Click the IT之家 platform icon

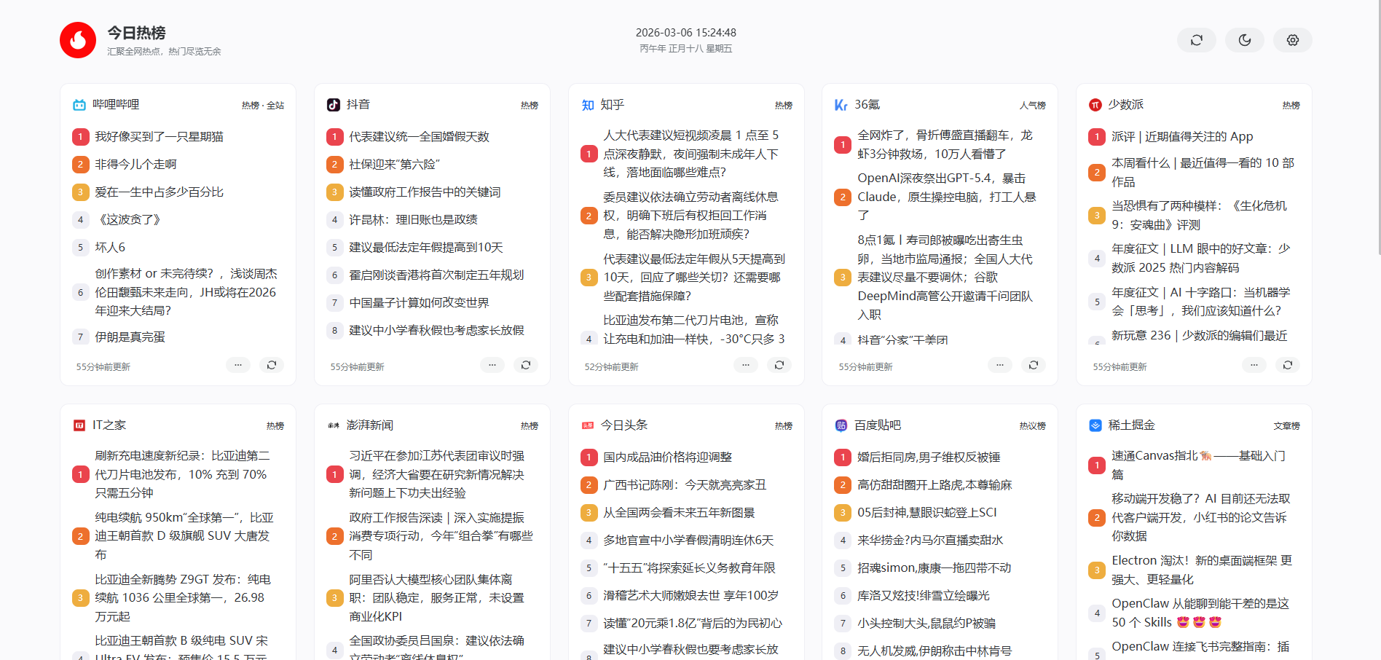tap(79, 425)
